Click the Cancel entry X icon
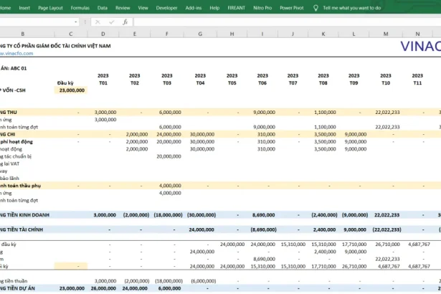Viewport: 441px width, 294px height. 98,22
